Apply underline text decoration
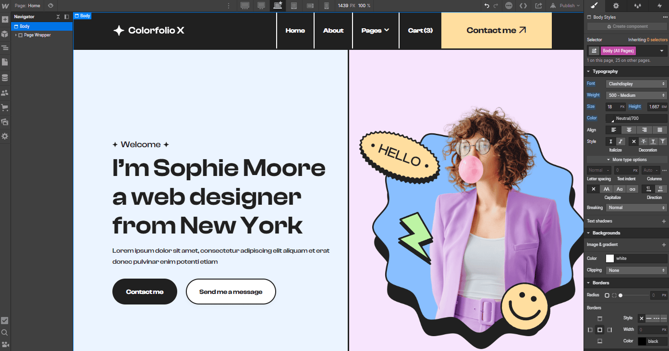Viewport: 669px width, 351px height. click(653, 141)
